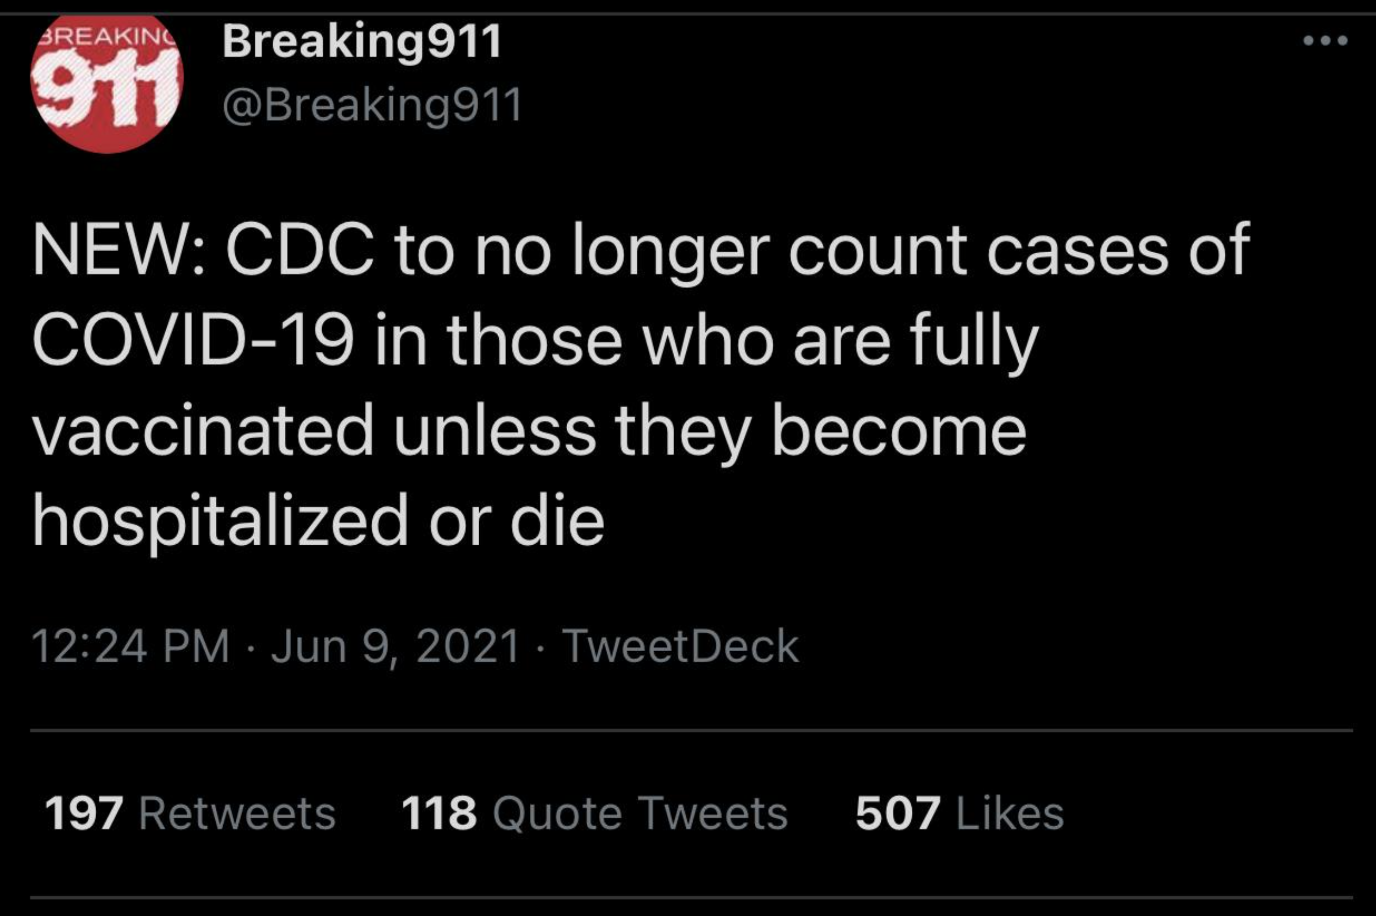Click the number 118 before Quote Tweets

439,813
